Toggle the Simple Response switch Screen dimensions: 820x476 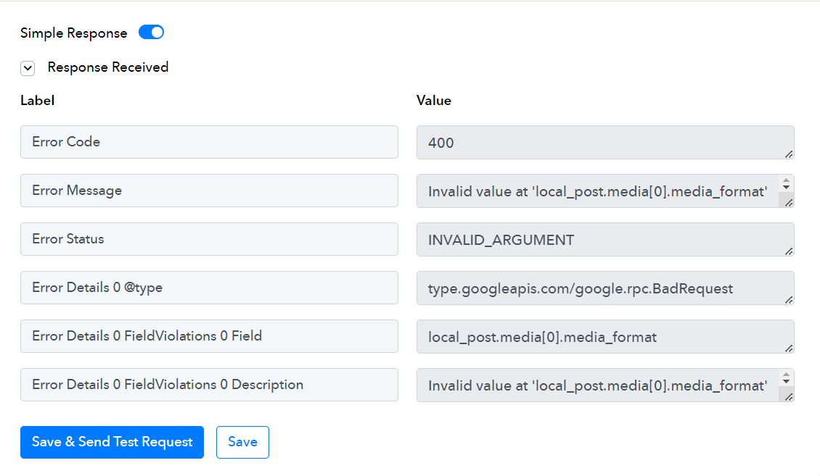pyautogui.click(x=151, y=33)
